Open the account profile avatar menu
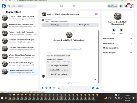The height and width of the screenshot is (103, 137). point(132,6)
